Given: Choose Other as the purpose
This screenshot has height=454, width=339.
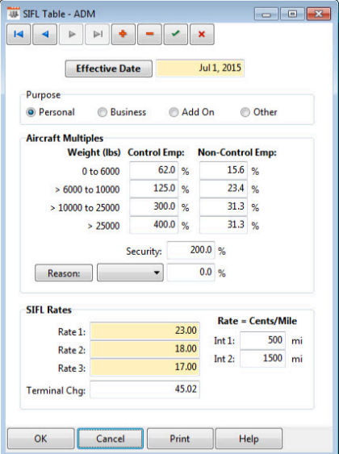Looking at the screenshot, I should [x=245, y=112].
